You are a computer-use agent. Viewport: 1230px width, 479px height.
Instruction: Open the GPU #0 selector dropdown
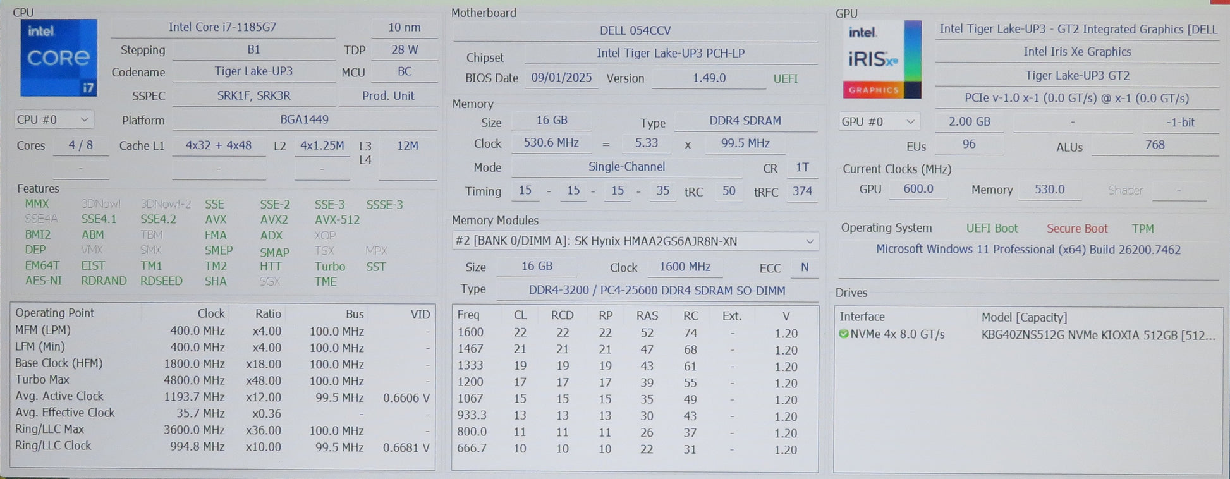tap(879, 121)
